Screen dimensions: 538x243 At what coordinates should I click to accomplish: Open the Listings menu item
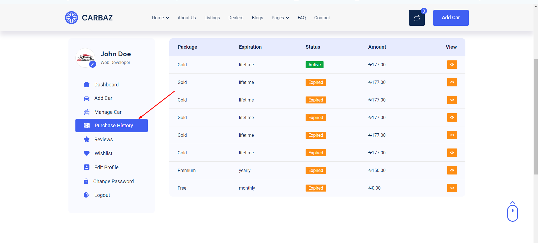click(212, 18)
